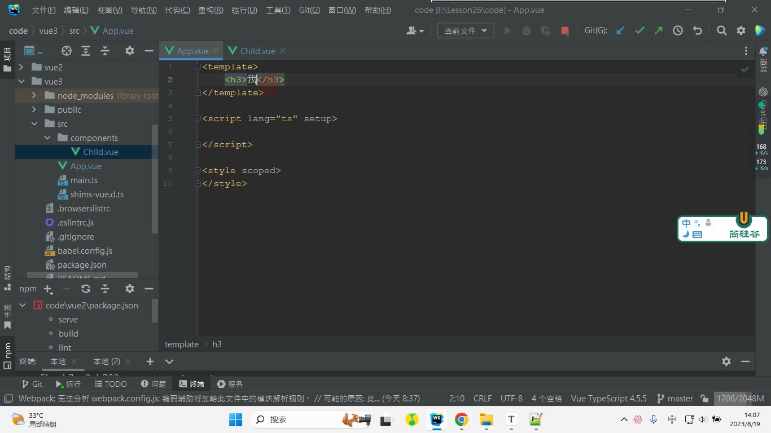Toggle the Project tool window sidebar button
The width and height of the screenshot is (771, 433).
(x=7, y=59)
